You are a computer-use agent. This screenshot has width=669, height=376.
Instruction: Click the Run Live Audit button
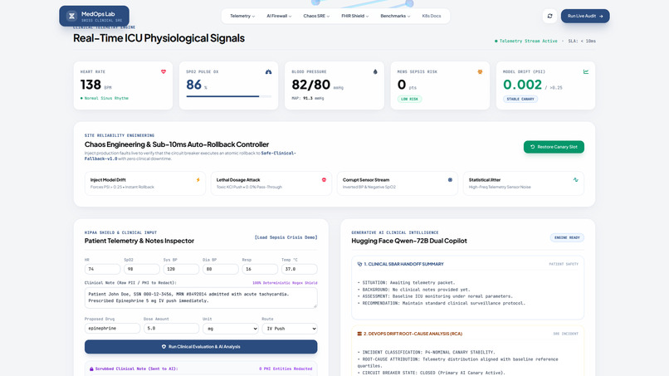[x=585, y=17]
